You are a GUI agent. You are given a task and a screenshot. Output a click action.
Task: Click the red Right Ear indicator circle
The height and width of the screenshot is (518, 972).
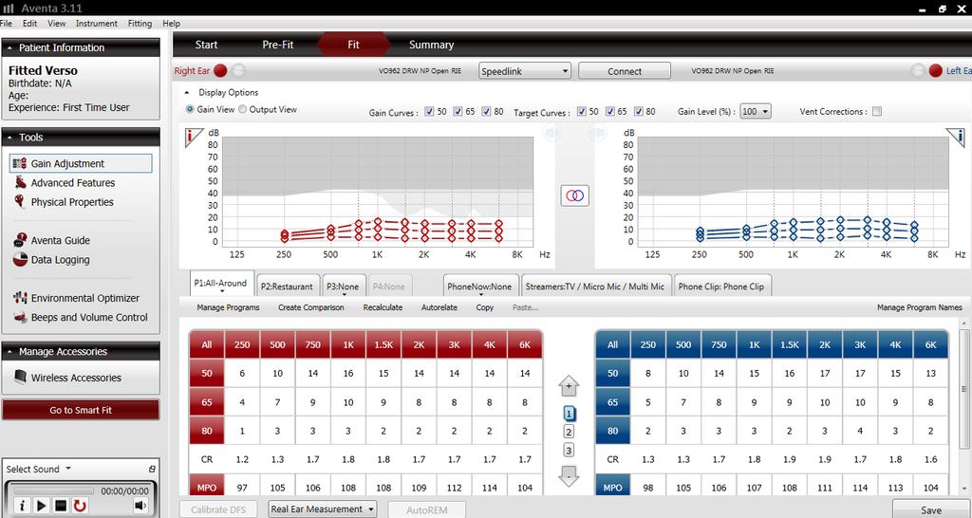220,70
